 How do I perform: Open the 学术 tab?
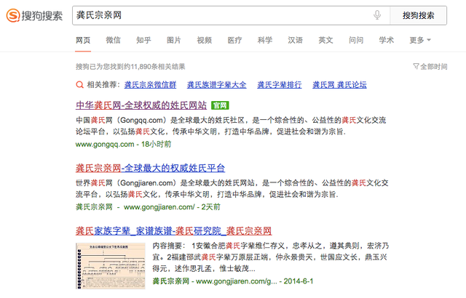[x=387, y=40]
